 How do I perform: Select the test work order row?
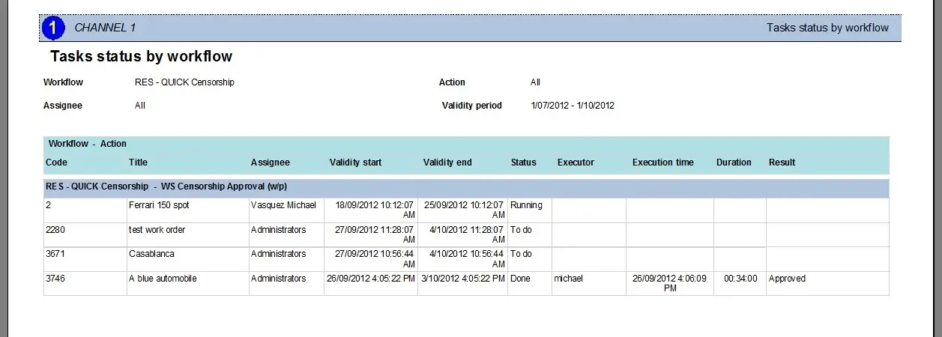157,230
